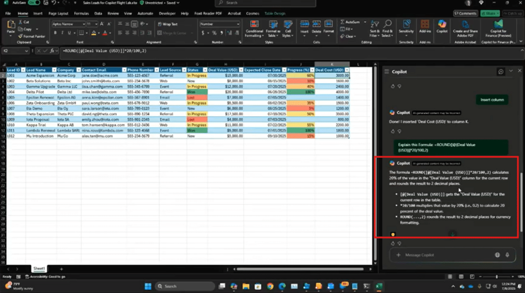Click Create and Share Adobe PDF icon
525x293 pixels.
click(465, 26)
